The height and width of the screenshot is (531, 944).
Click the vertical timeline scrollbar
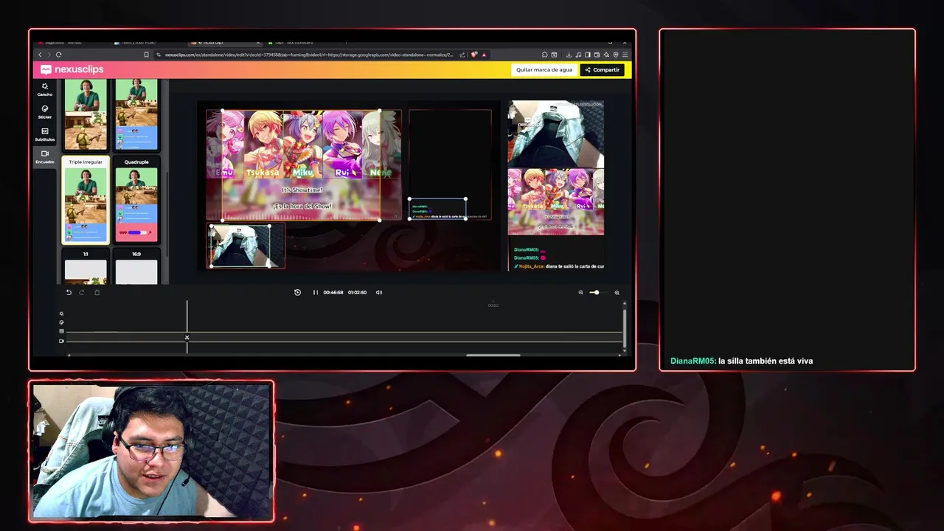(625, 327)
